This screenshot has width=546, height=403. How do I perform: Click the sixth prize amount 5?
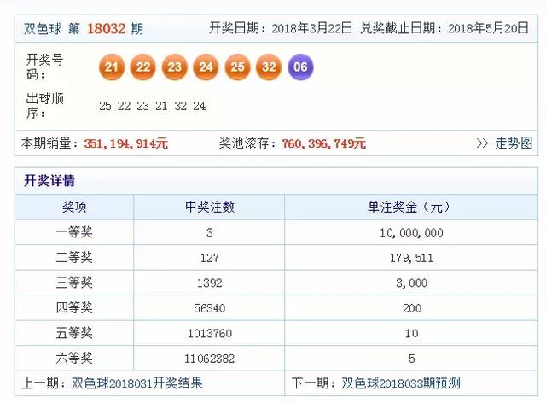pyautogui.click(x=411, y=359)
